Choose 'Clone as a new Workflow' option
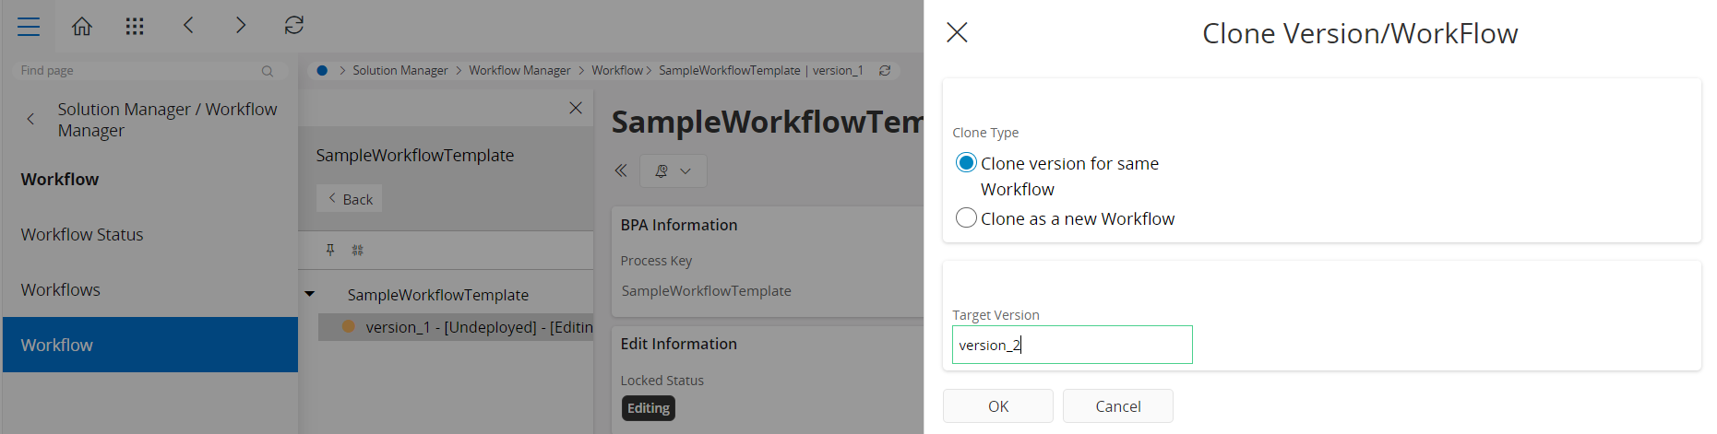Viewport: 1717px width, 434px height. click(966, 218)
